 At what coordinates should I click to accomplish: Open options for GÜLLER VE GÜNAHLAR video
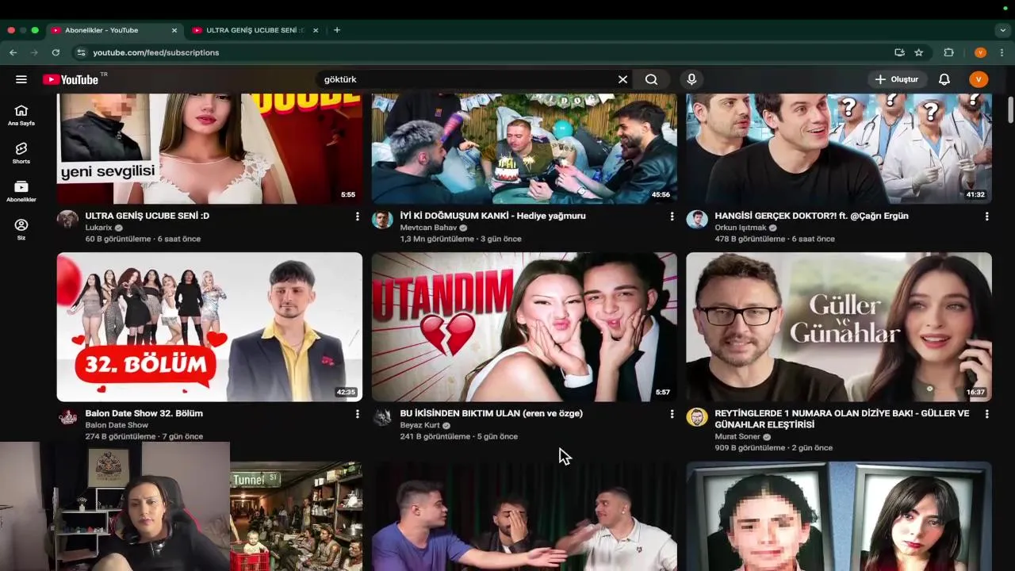pos(986,414)
